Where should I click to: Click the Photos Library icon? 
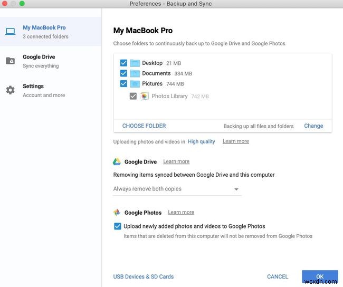[145, 96]
